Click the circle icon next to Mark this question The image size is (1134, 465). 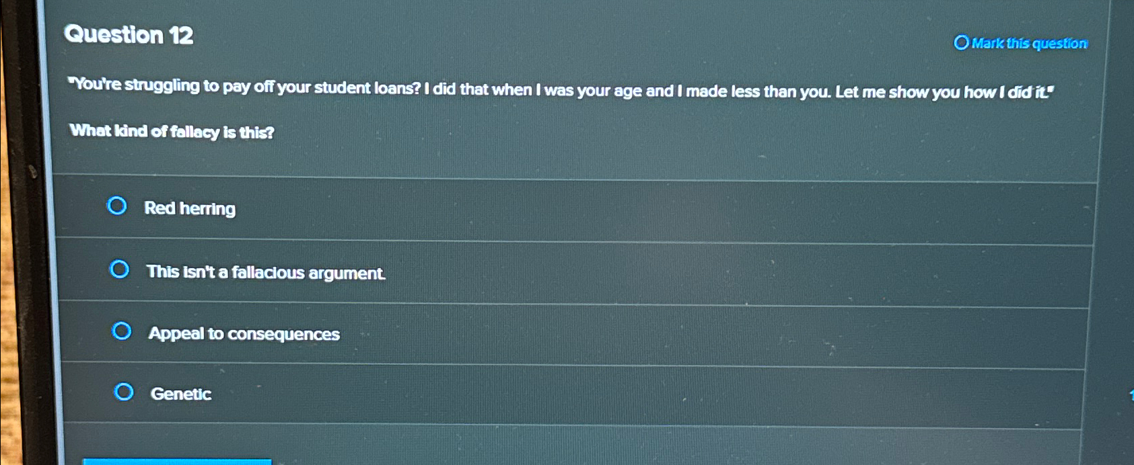click(x=962, y=42)
